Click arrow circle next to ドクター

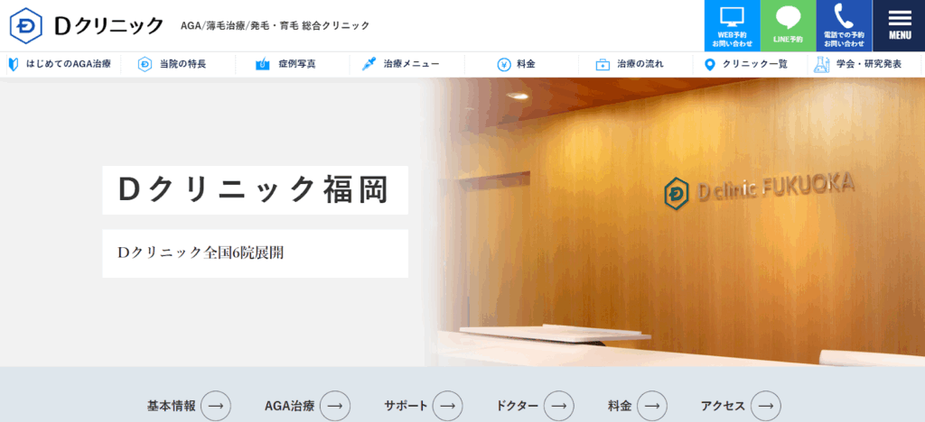[558, 406]
